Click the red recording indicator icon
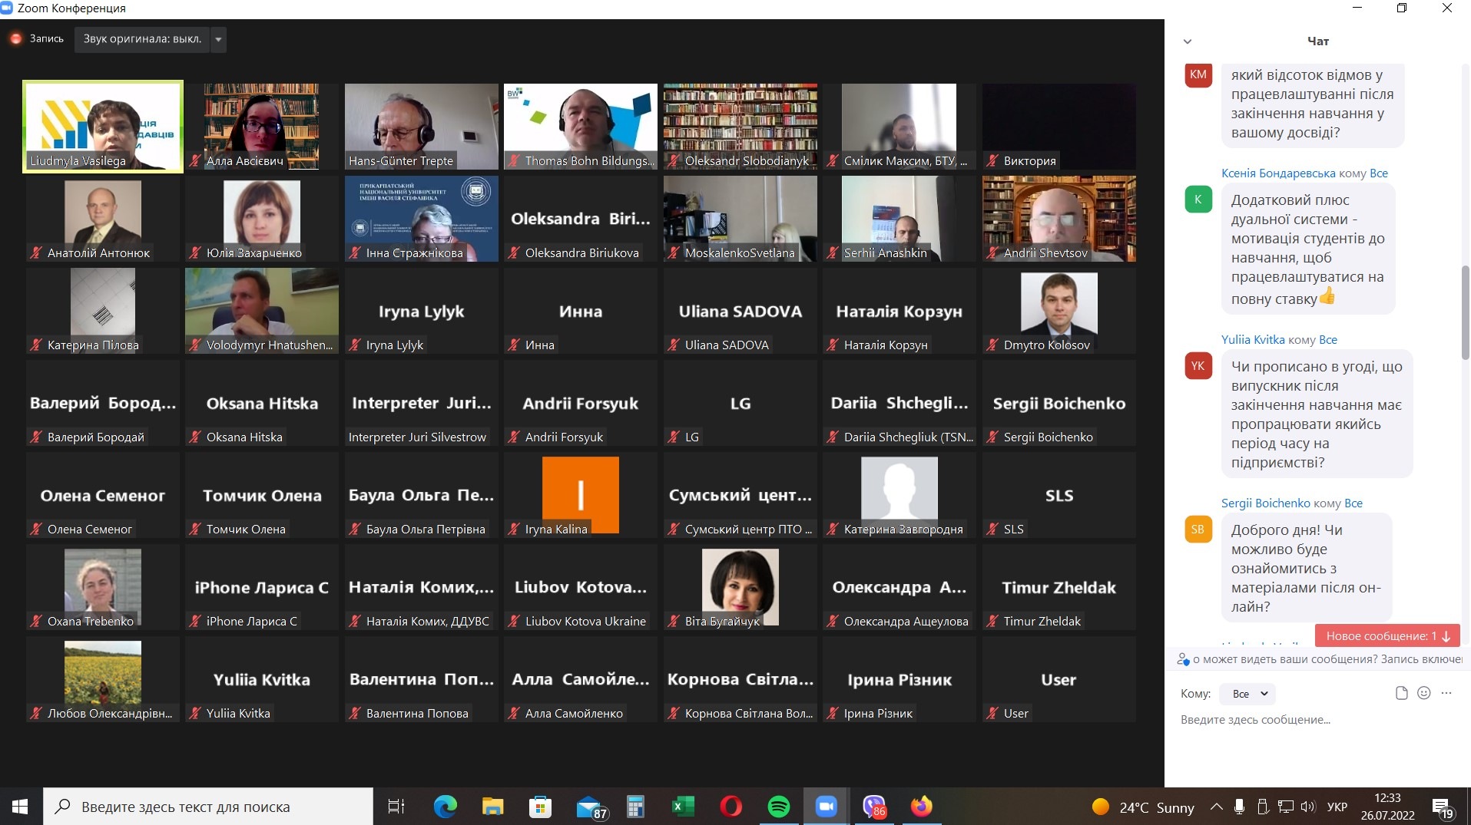1471x825 pixels. (16, 38)
